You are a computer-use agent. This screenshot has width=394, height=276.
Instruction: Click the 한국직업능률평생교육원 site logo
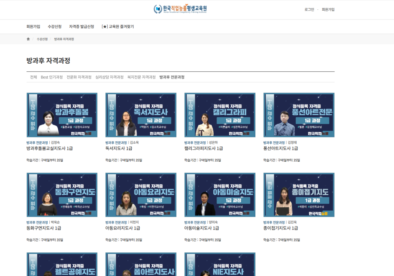[180, 9]
